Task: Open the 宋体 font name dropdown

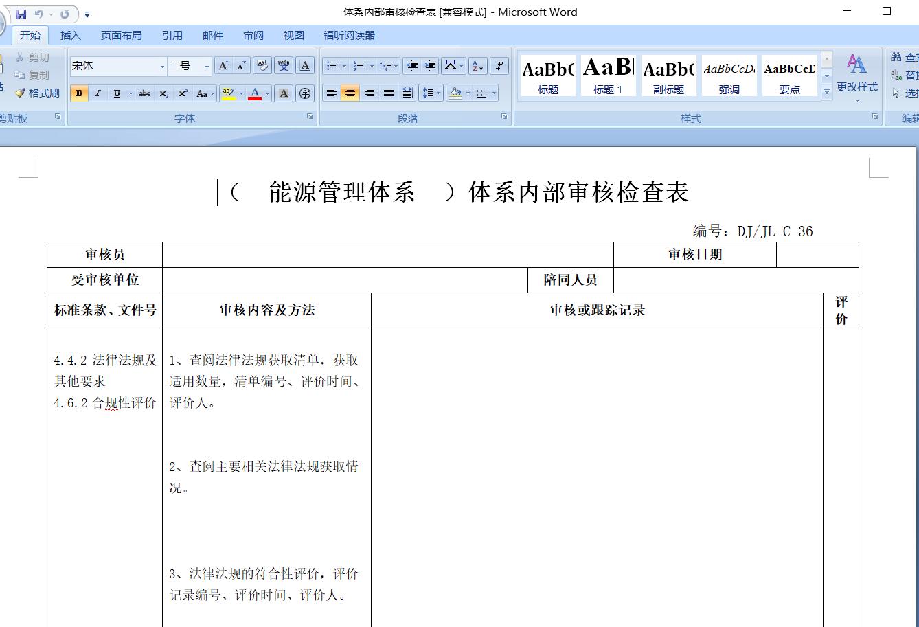Action: 163,66
